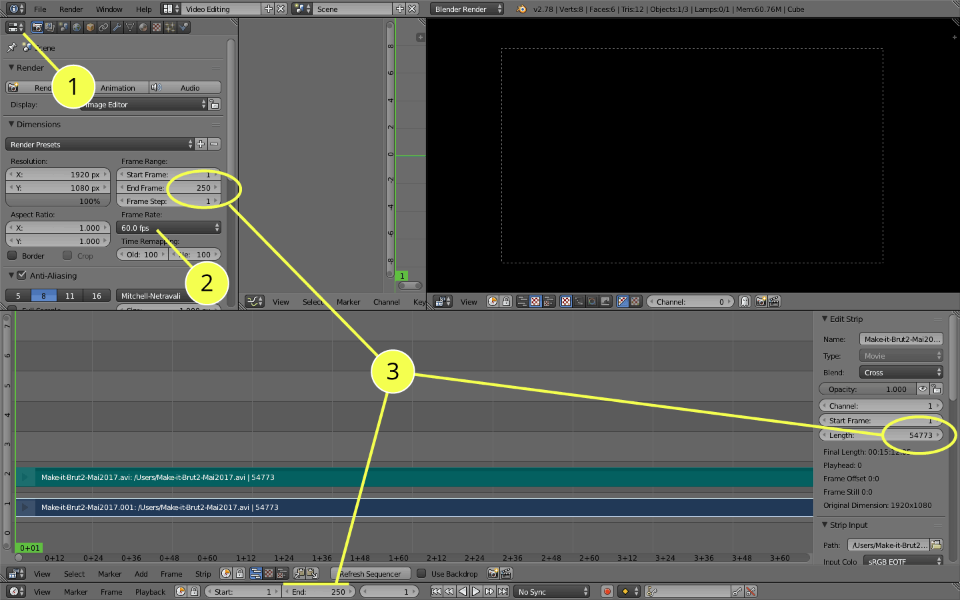This screenshot has width=960, height=600.
Task: Open the sequencer Strip menu
Action: (x=203, y=573)
